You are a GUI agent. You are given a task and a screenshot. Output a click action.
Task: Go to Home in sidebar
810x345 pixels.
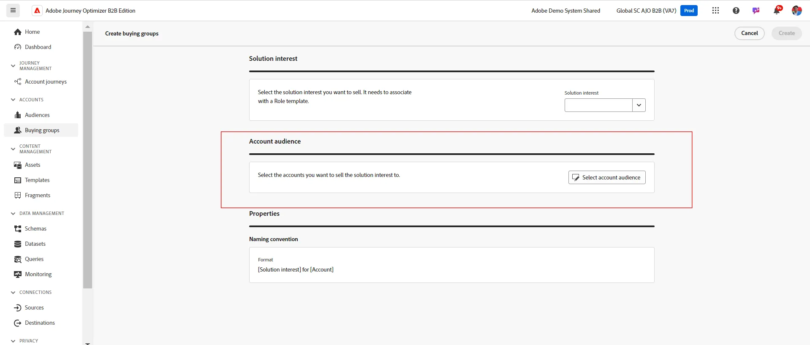coord(32,32)
